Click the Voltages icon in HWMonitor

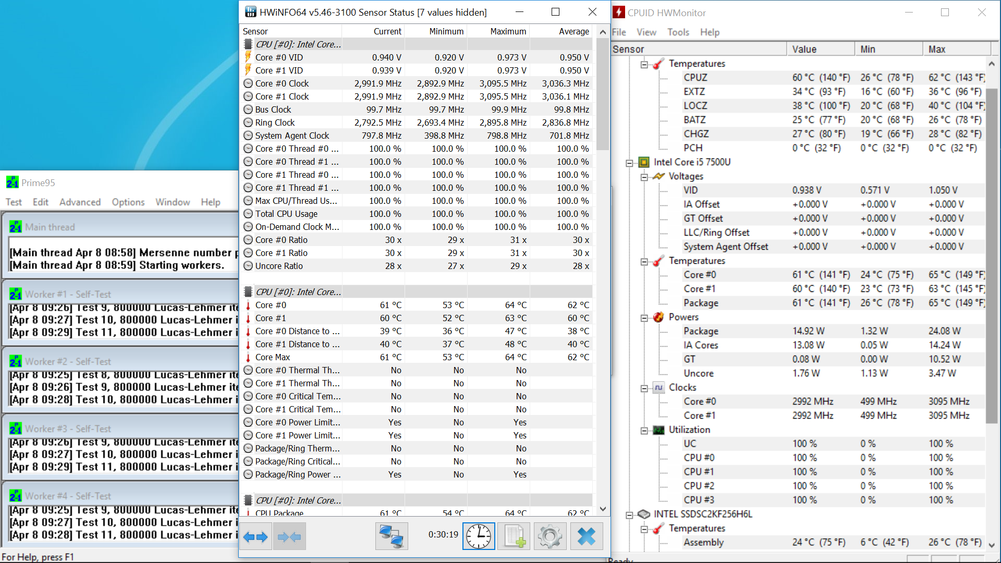pyautogui.click(x=658, y=176)
